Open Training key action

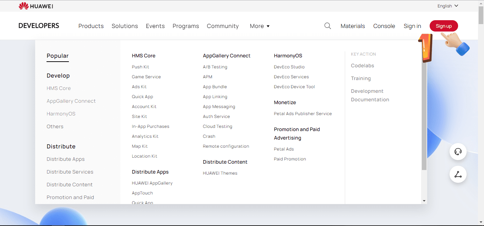pos(361,78)
